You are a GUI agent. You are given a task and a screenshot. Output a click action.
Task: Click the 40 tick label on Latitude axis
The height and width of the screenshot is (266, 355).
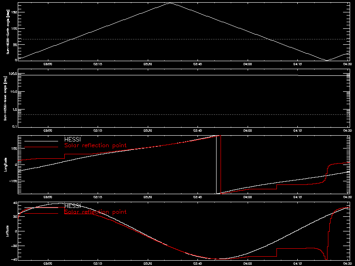tap(15, 203)
